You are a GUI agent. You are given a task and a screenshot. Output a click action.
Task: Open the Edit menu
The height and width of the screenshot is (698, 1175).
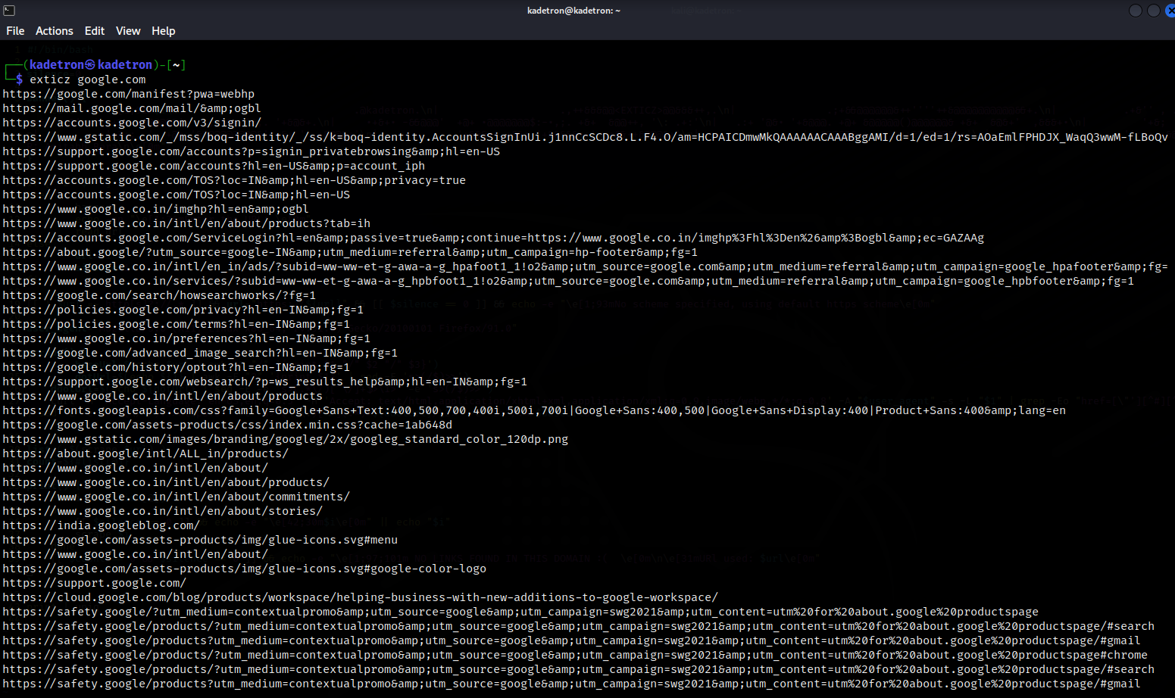(95, 31)
